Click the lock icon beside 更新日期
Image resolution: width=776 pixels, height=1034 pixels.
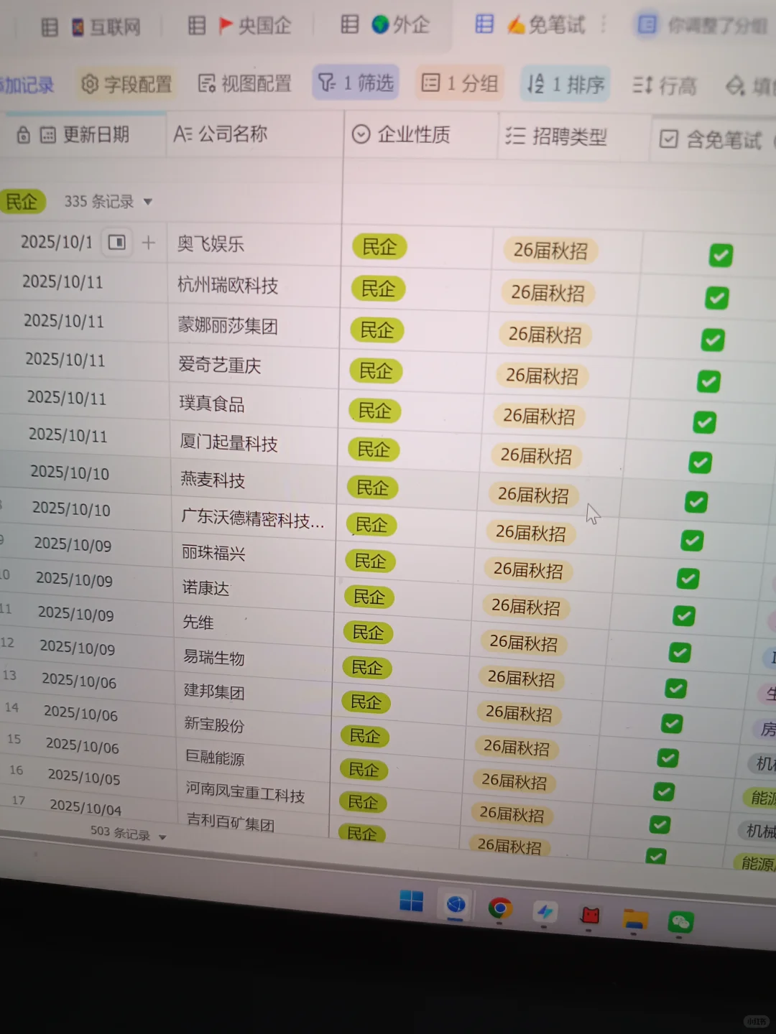[23, 134]
